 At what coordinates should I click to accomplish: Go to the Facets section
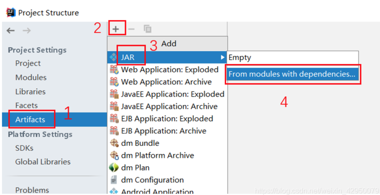point(26,106)
